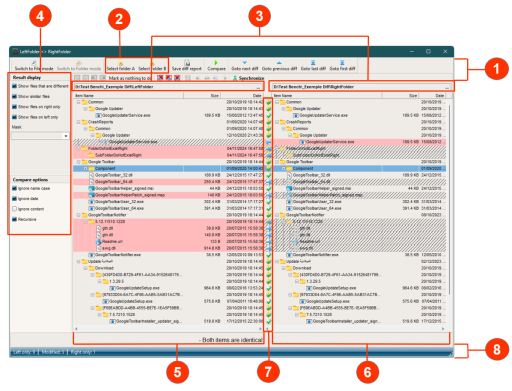This screenshot has width=512, height=391.
Task: Click sync arrow for the FolderDoNotExistRight row
Action: click(x=268, y=148)
